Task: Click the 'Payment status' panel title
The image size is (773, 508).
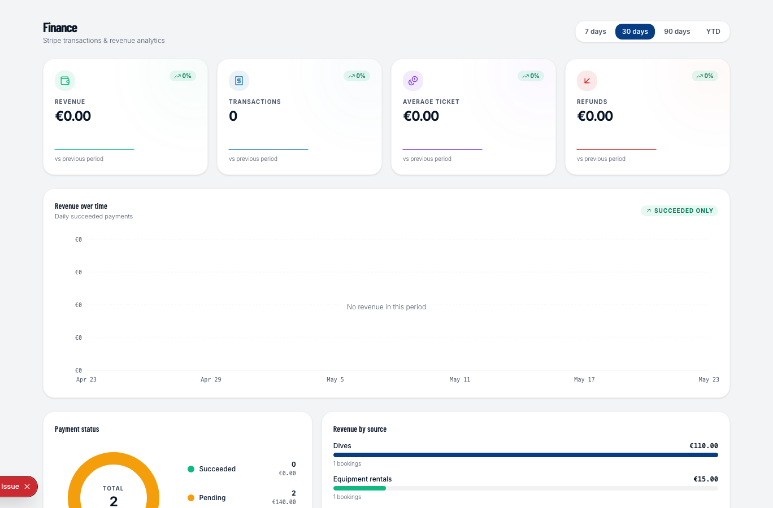Action: coord(77,430)
